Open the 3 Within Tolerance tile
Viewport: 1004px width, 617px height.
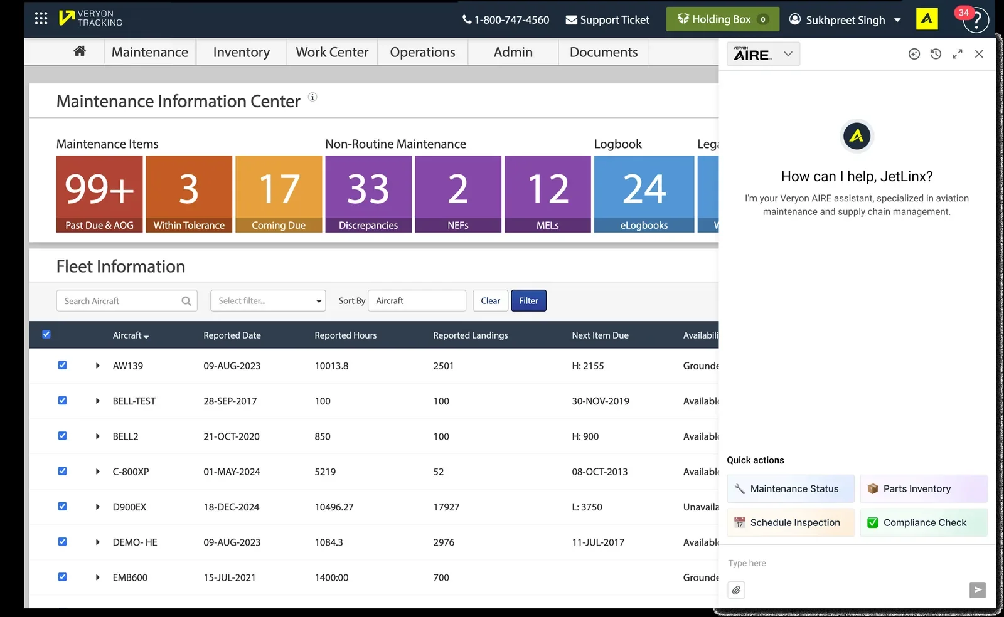[x=189, y=194]
